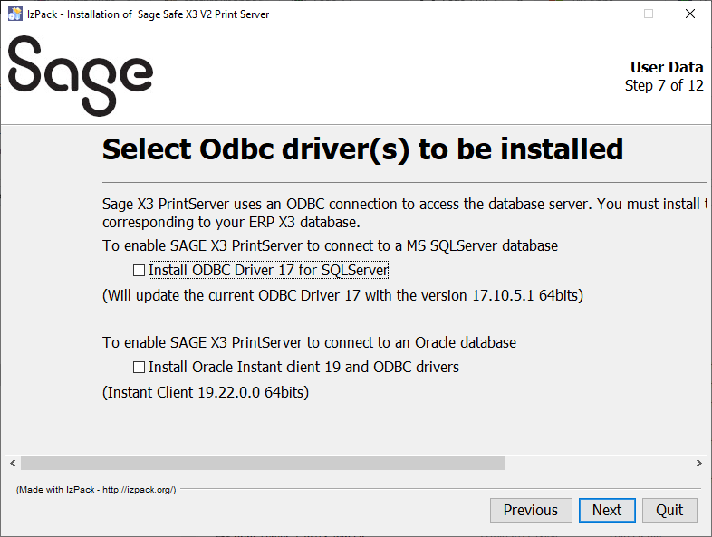Click the Select Odbc driver(s) heading
Screen dimensions: 712x537
click(362, 149)
